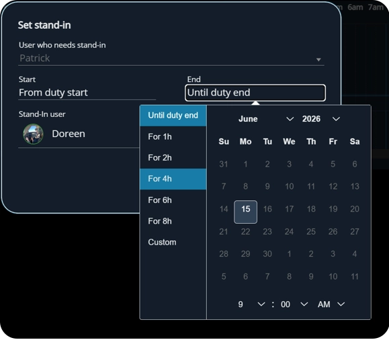
Task: Select June 3 in the calendar
Action: pyautogui.click(x=290, y=165)
